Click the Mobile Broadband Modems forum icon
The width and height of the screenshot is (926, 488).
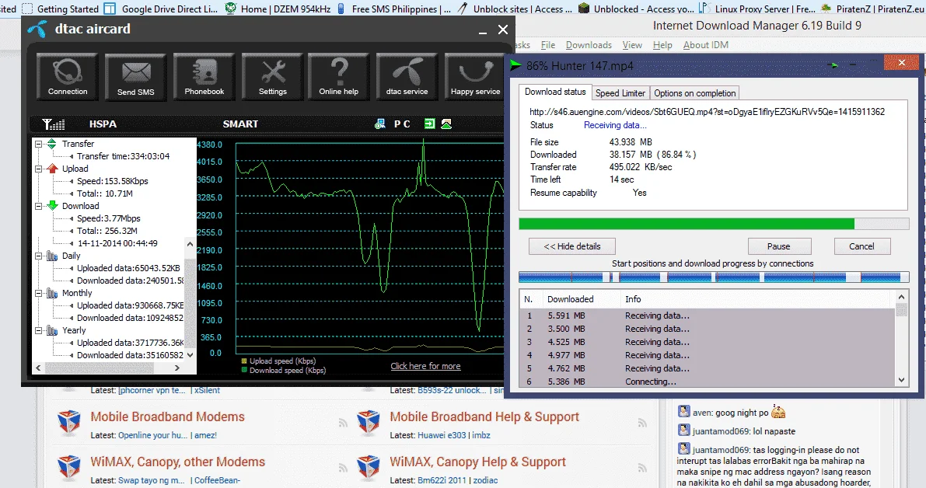pos(69,421)
